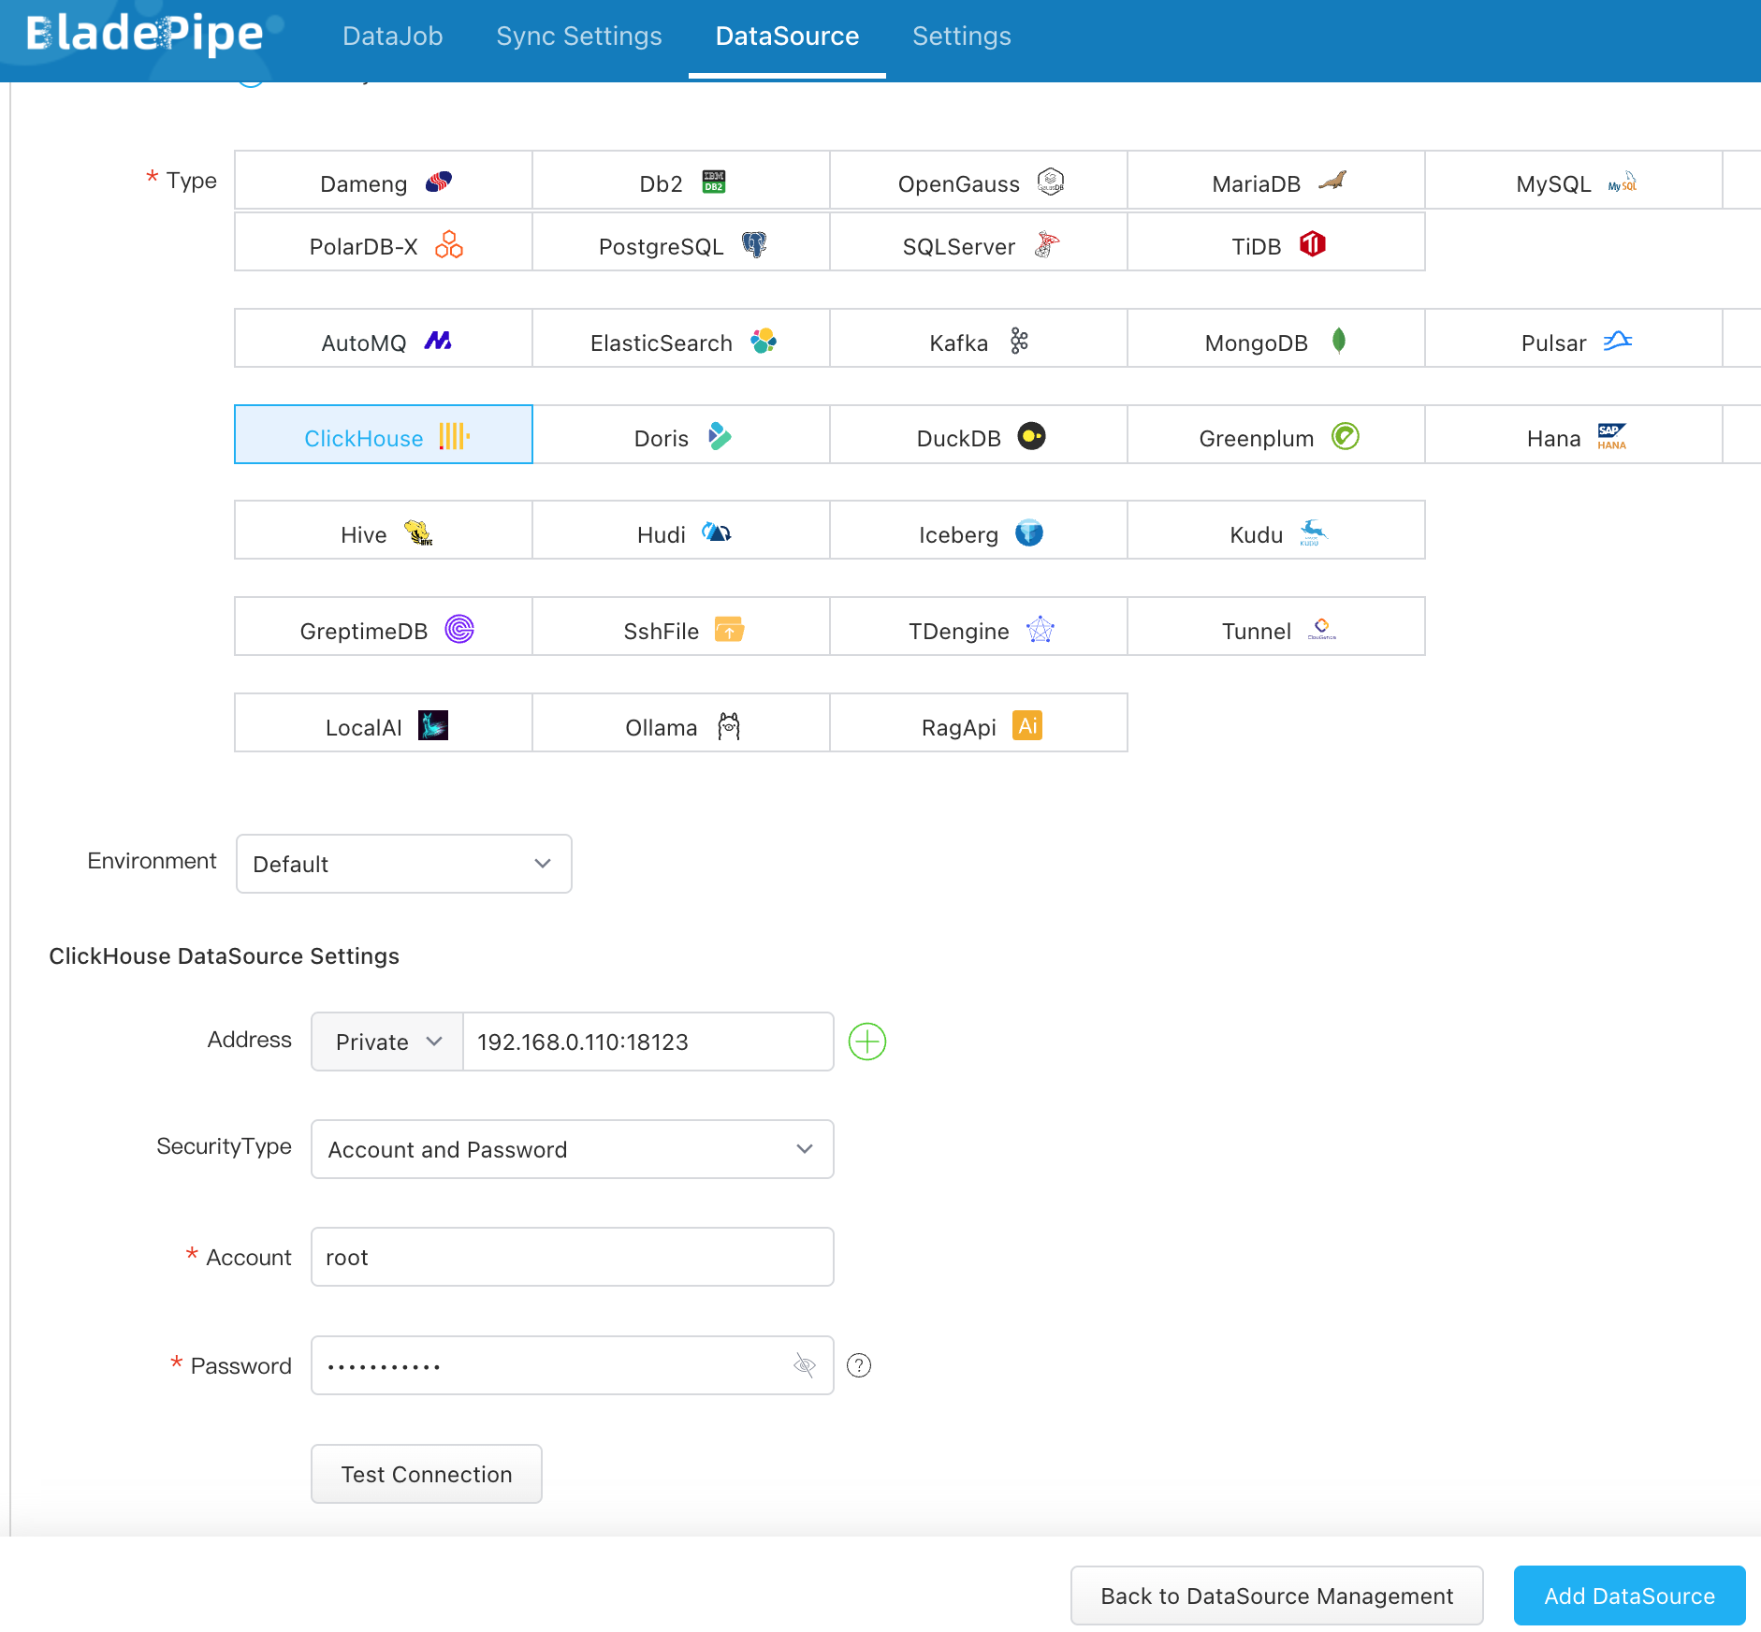The height and width of the screenshot is (1632, 1761).
Task: Open the Sync Settings tab
Action: [578, 36]
